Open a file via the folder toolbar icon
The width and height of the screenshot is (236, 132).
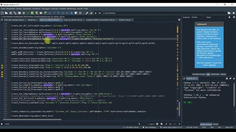[6, 13]
